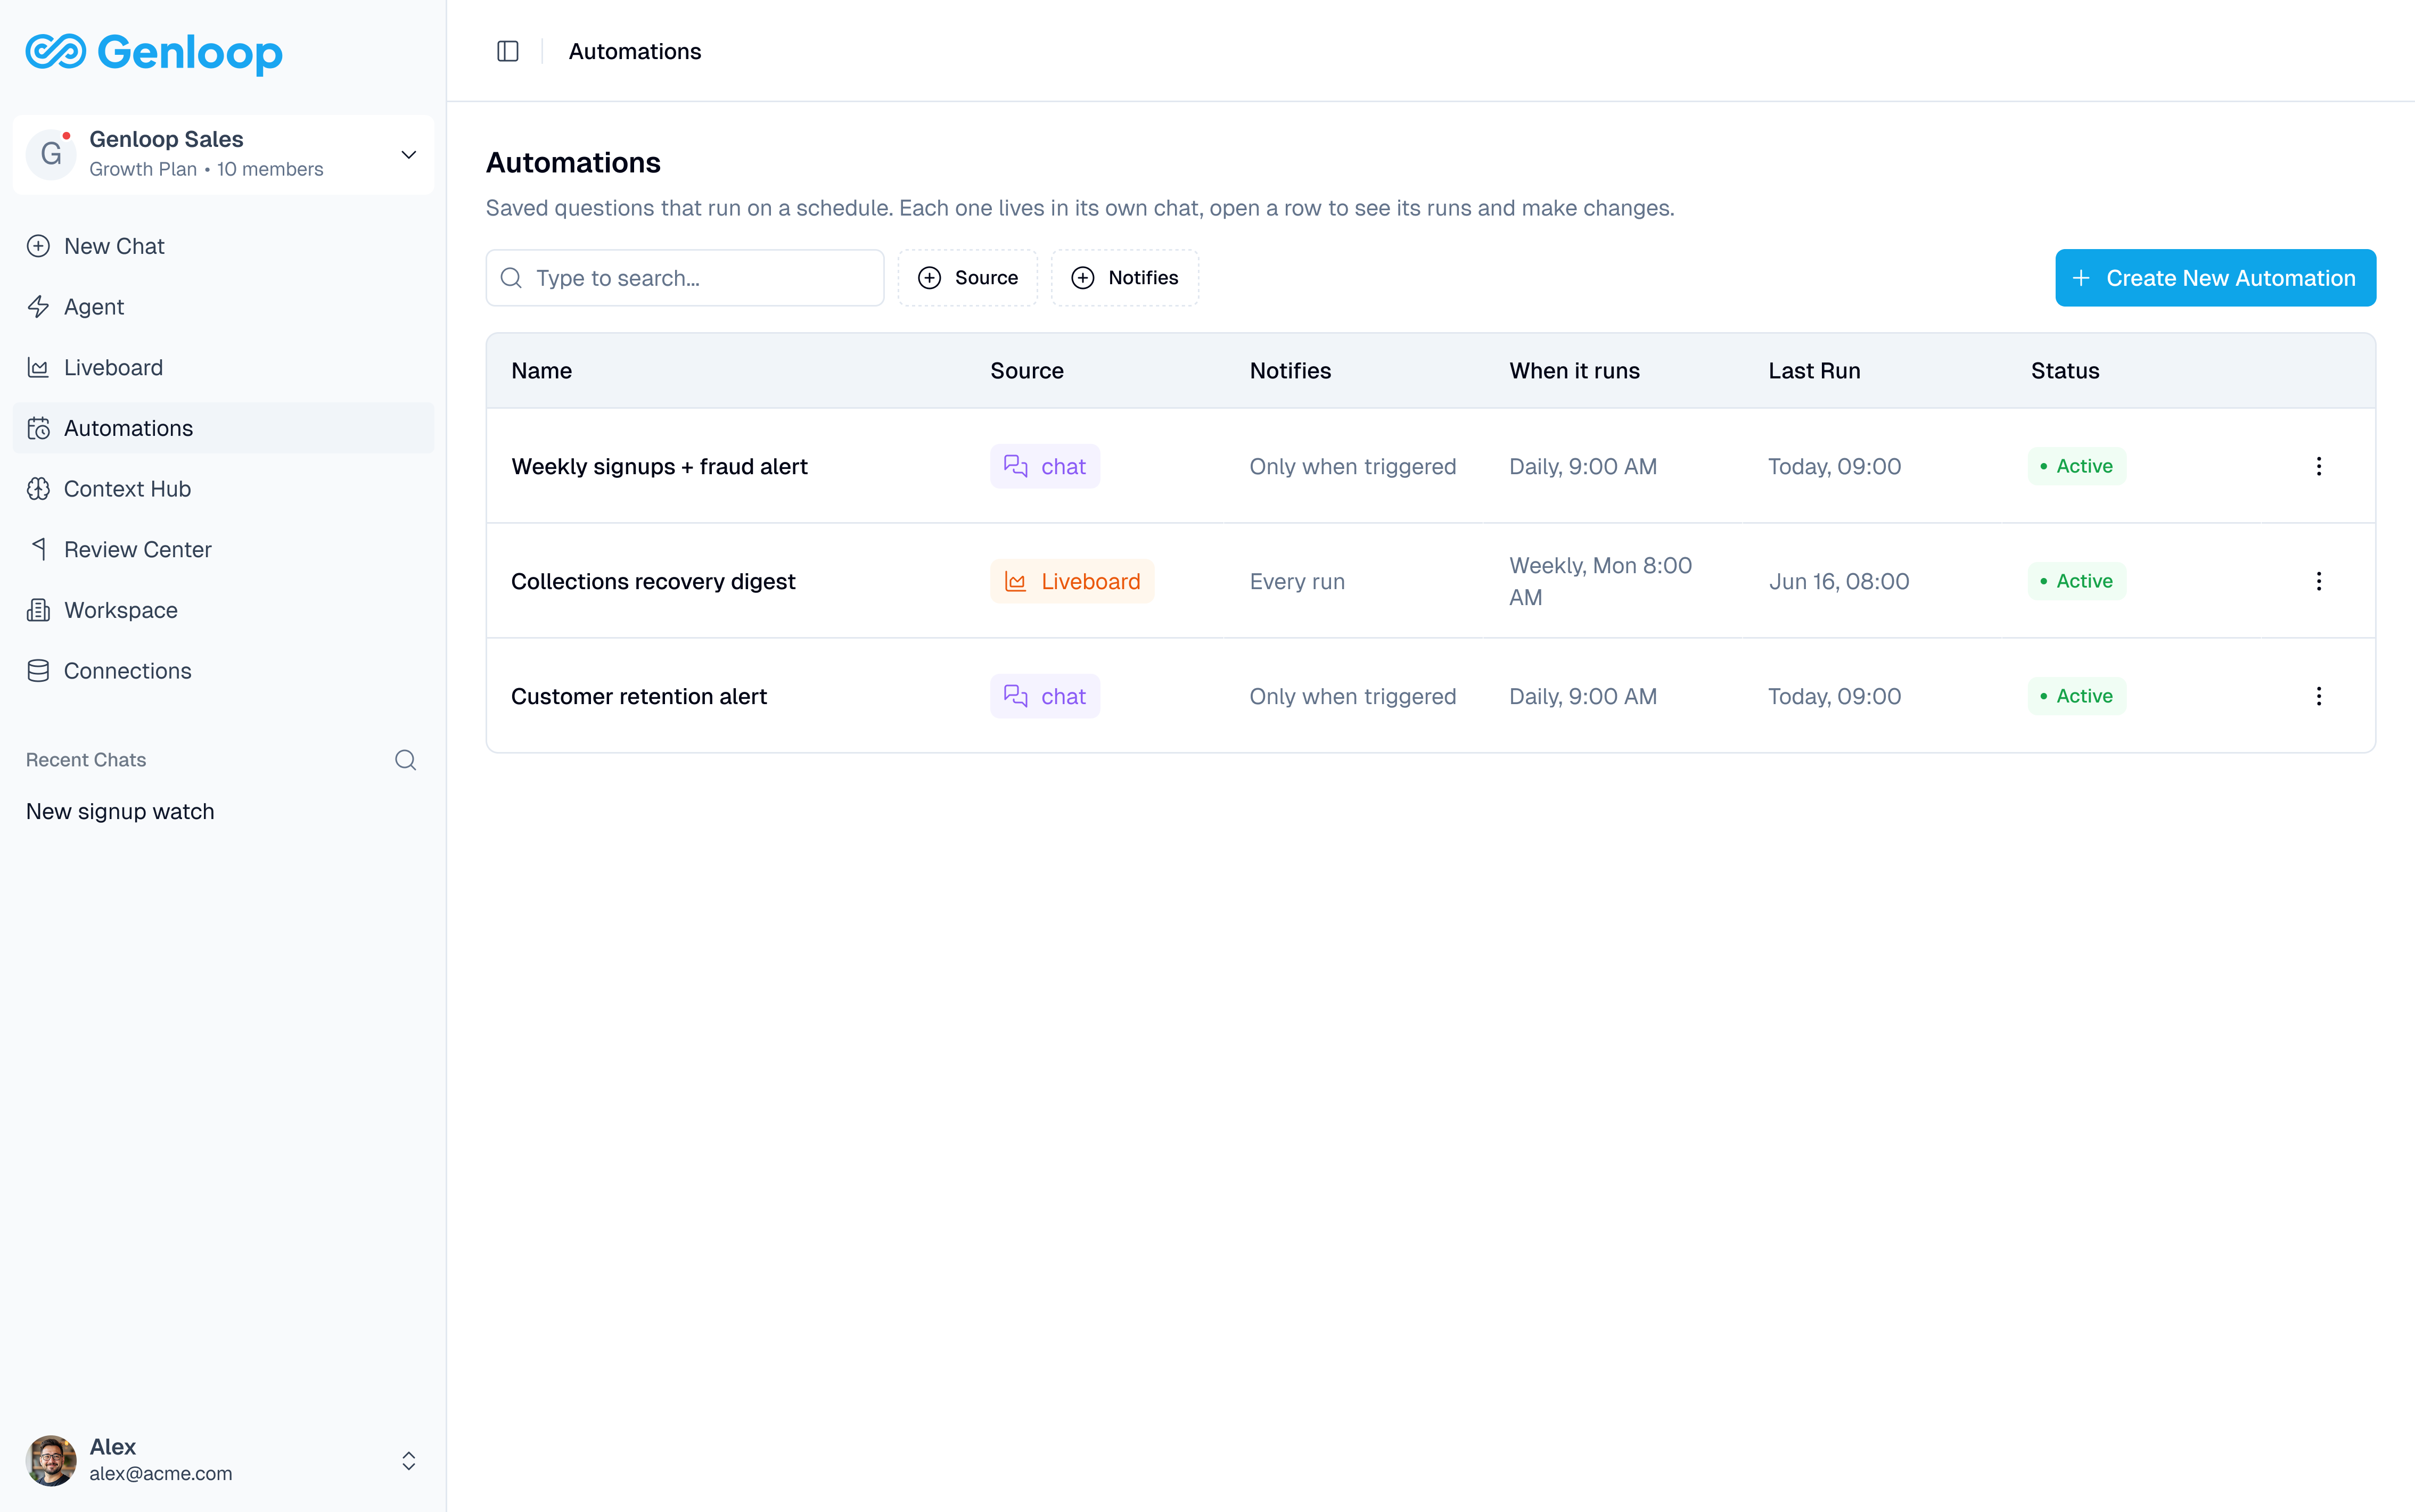Click Active status of Weekly signups row
2415x1512 pixels.
point(2077,466)
